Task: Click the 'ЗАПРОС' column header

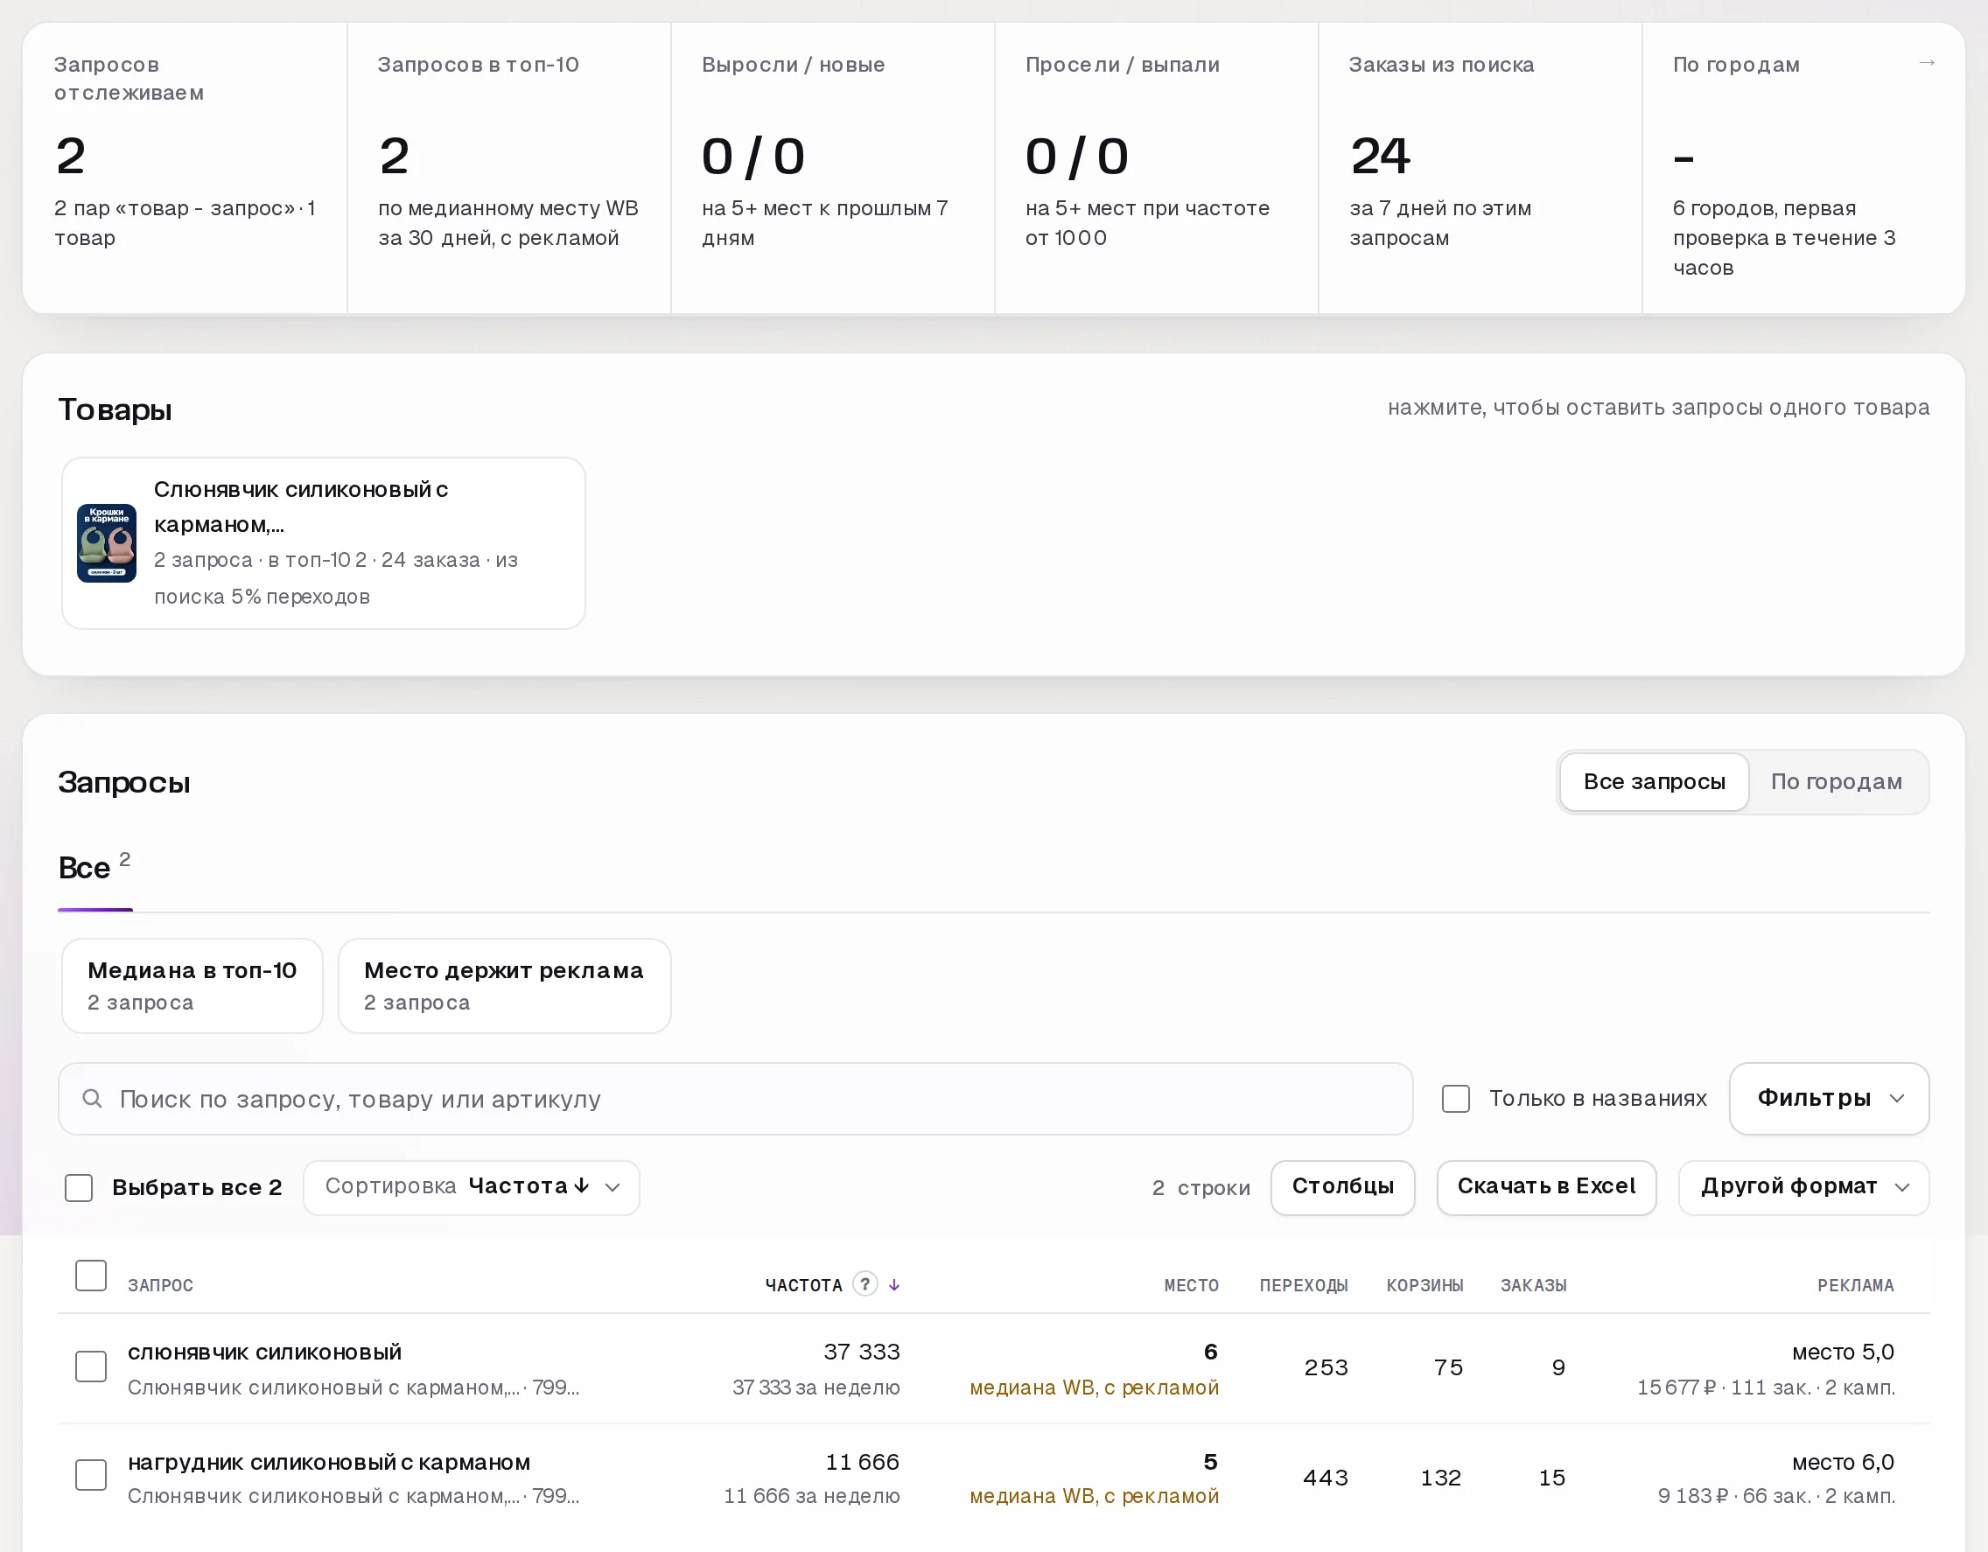Action: tap(160, 1285)
